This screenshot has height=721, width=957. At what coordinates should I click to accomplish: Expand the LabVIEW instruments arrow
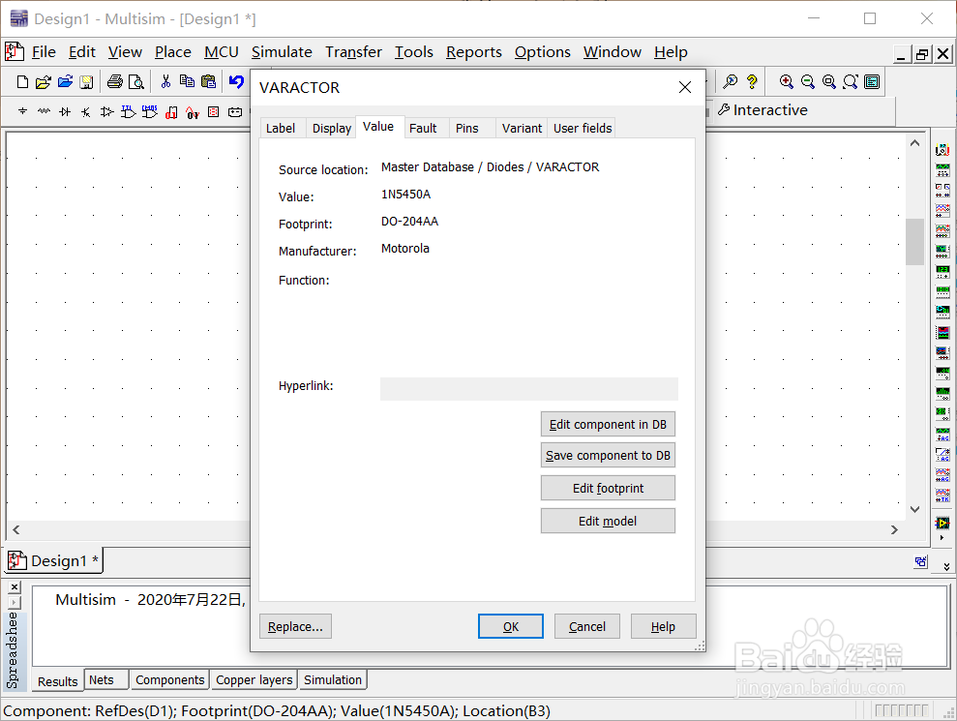point(942,538)
